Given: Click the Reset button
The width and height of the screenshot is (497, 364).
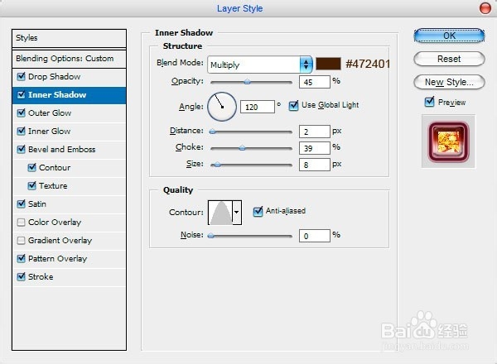Looking at the screenshot, I should [x=449, y=59].
